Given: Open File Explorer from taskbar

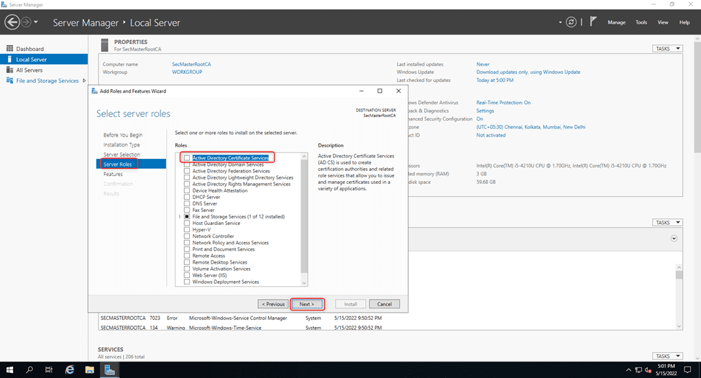Looking at the screenshot, I should tap(90, 370).
